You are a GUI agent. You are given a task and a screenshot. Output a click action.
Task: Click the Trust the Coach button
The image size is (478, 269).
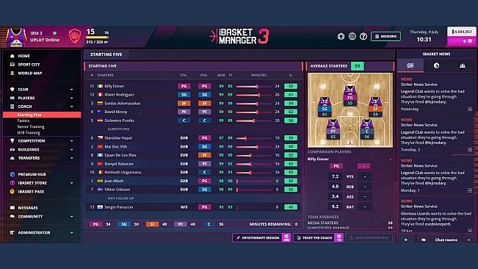tap(318, 237)
